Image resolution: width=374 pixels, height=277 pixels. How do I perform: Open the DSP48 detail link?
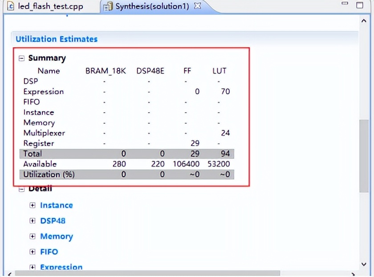click(53, 221)
